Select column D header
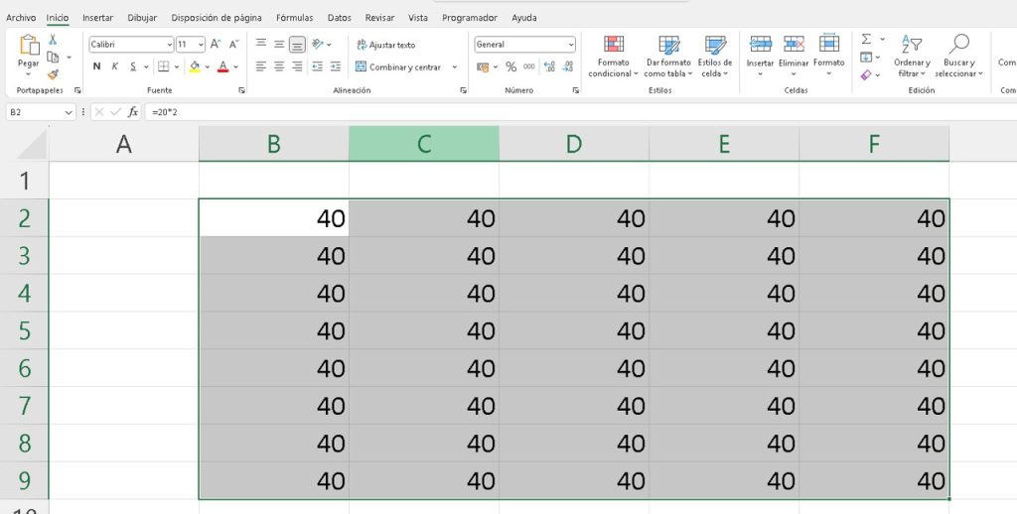This screenshot has height=514, width=1017. (574, 144)
